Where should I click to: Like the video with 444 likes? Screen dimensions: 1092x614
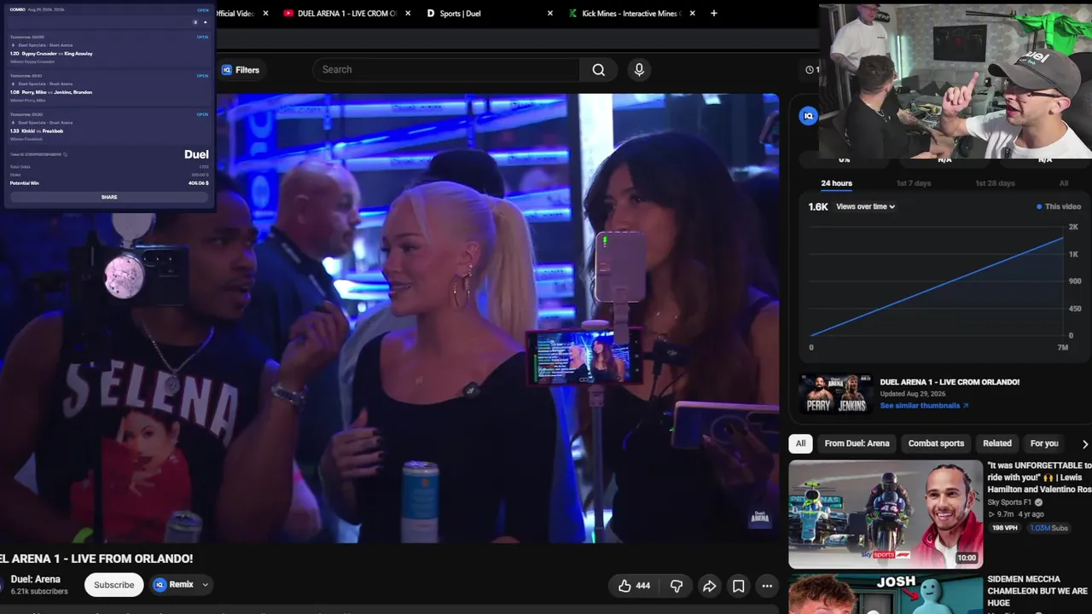[634, 586]
